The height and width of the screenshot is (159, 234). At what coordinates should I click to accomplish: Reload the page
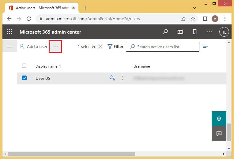[x=29, y=19]
